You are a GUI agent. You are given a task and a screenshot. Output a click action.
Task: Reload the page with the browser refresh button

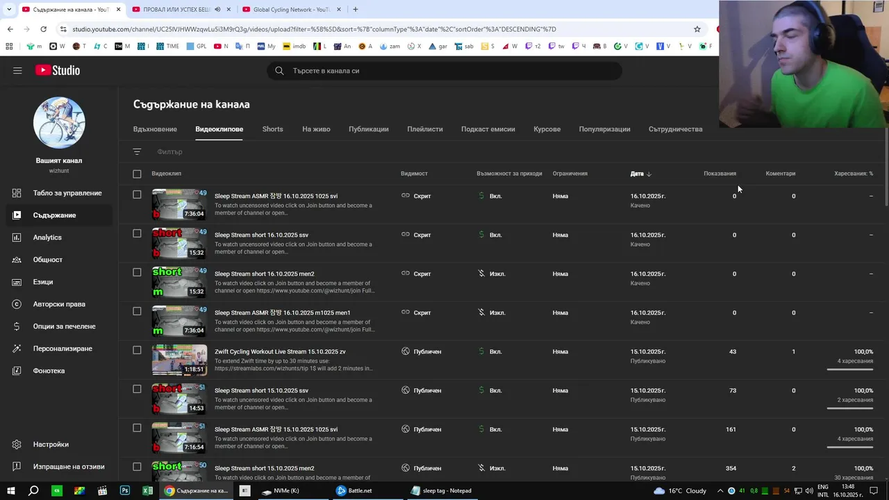(43, 29)
